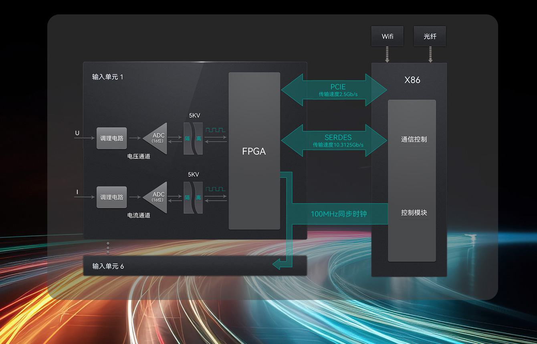Click the ADC triangle in the voltage channel
The height and width of the screenshot is (344, 537).
157,138
